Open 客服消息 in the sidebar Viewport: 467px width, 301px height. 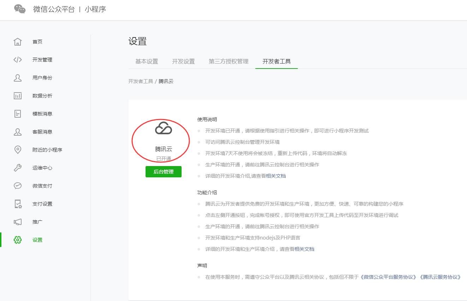coord(42,132)
